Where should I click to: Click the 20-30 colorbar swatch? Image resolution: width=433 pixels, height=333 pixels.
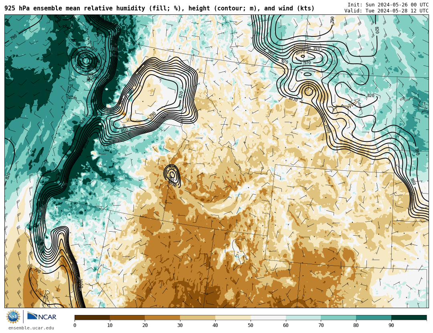coord(162,317)
